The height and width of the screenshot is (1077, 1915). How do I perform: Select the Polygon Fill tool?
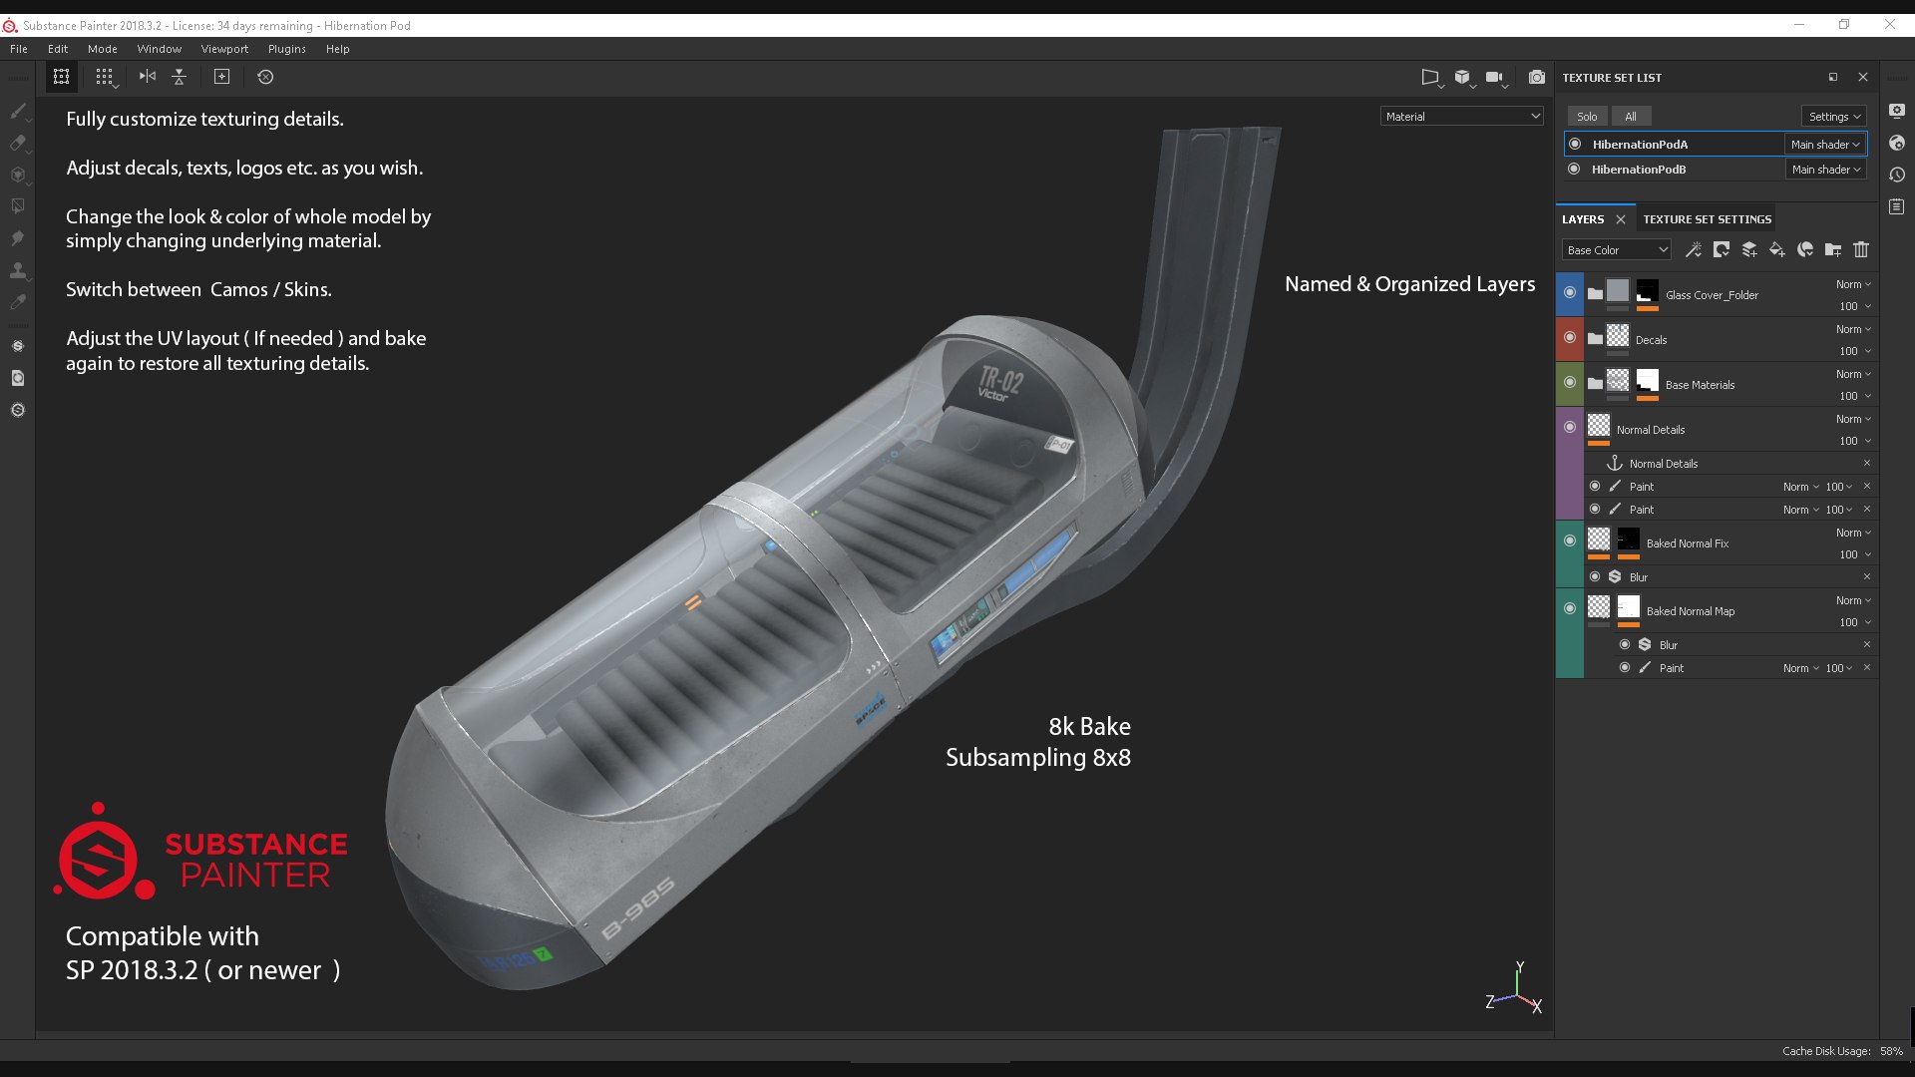point(18,206)
